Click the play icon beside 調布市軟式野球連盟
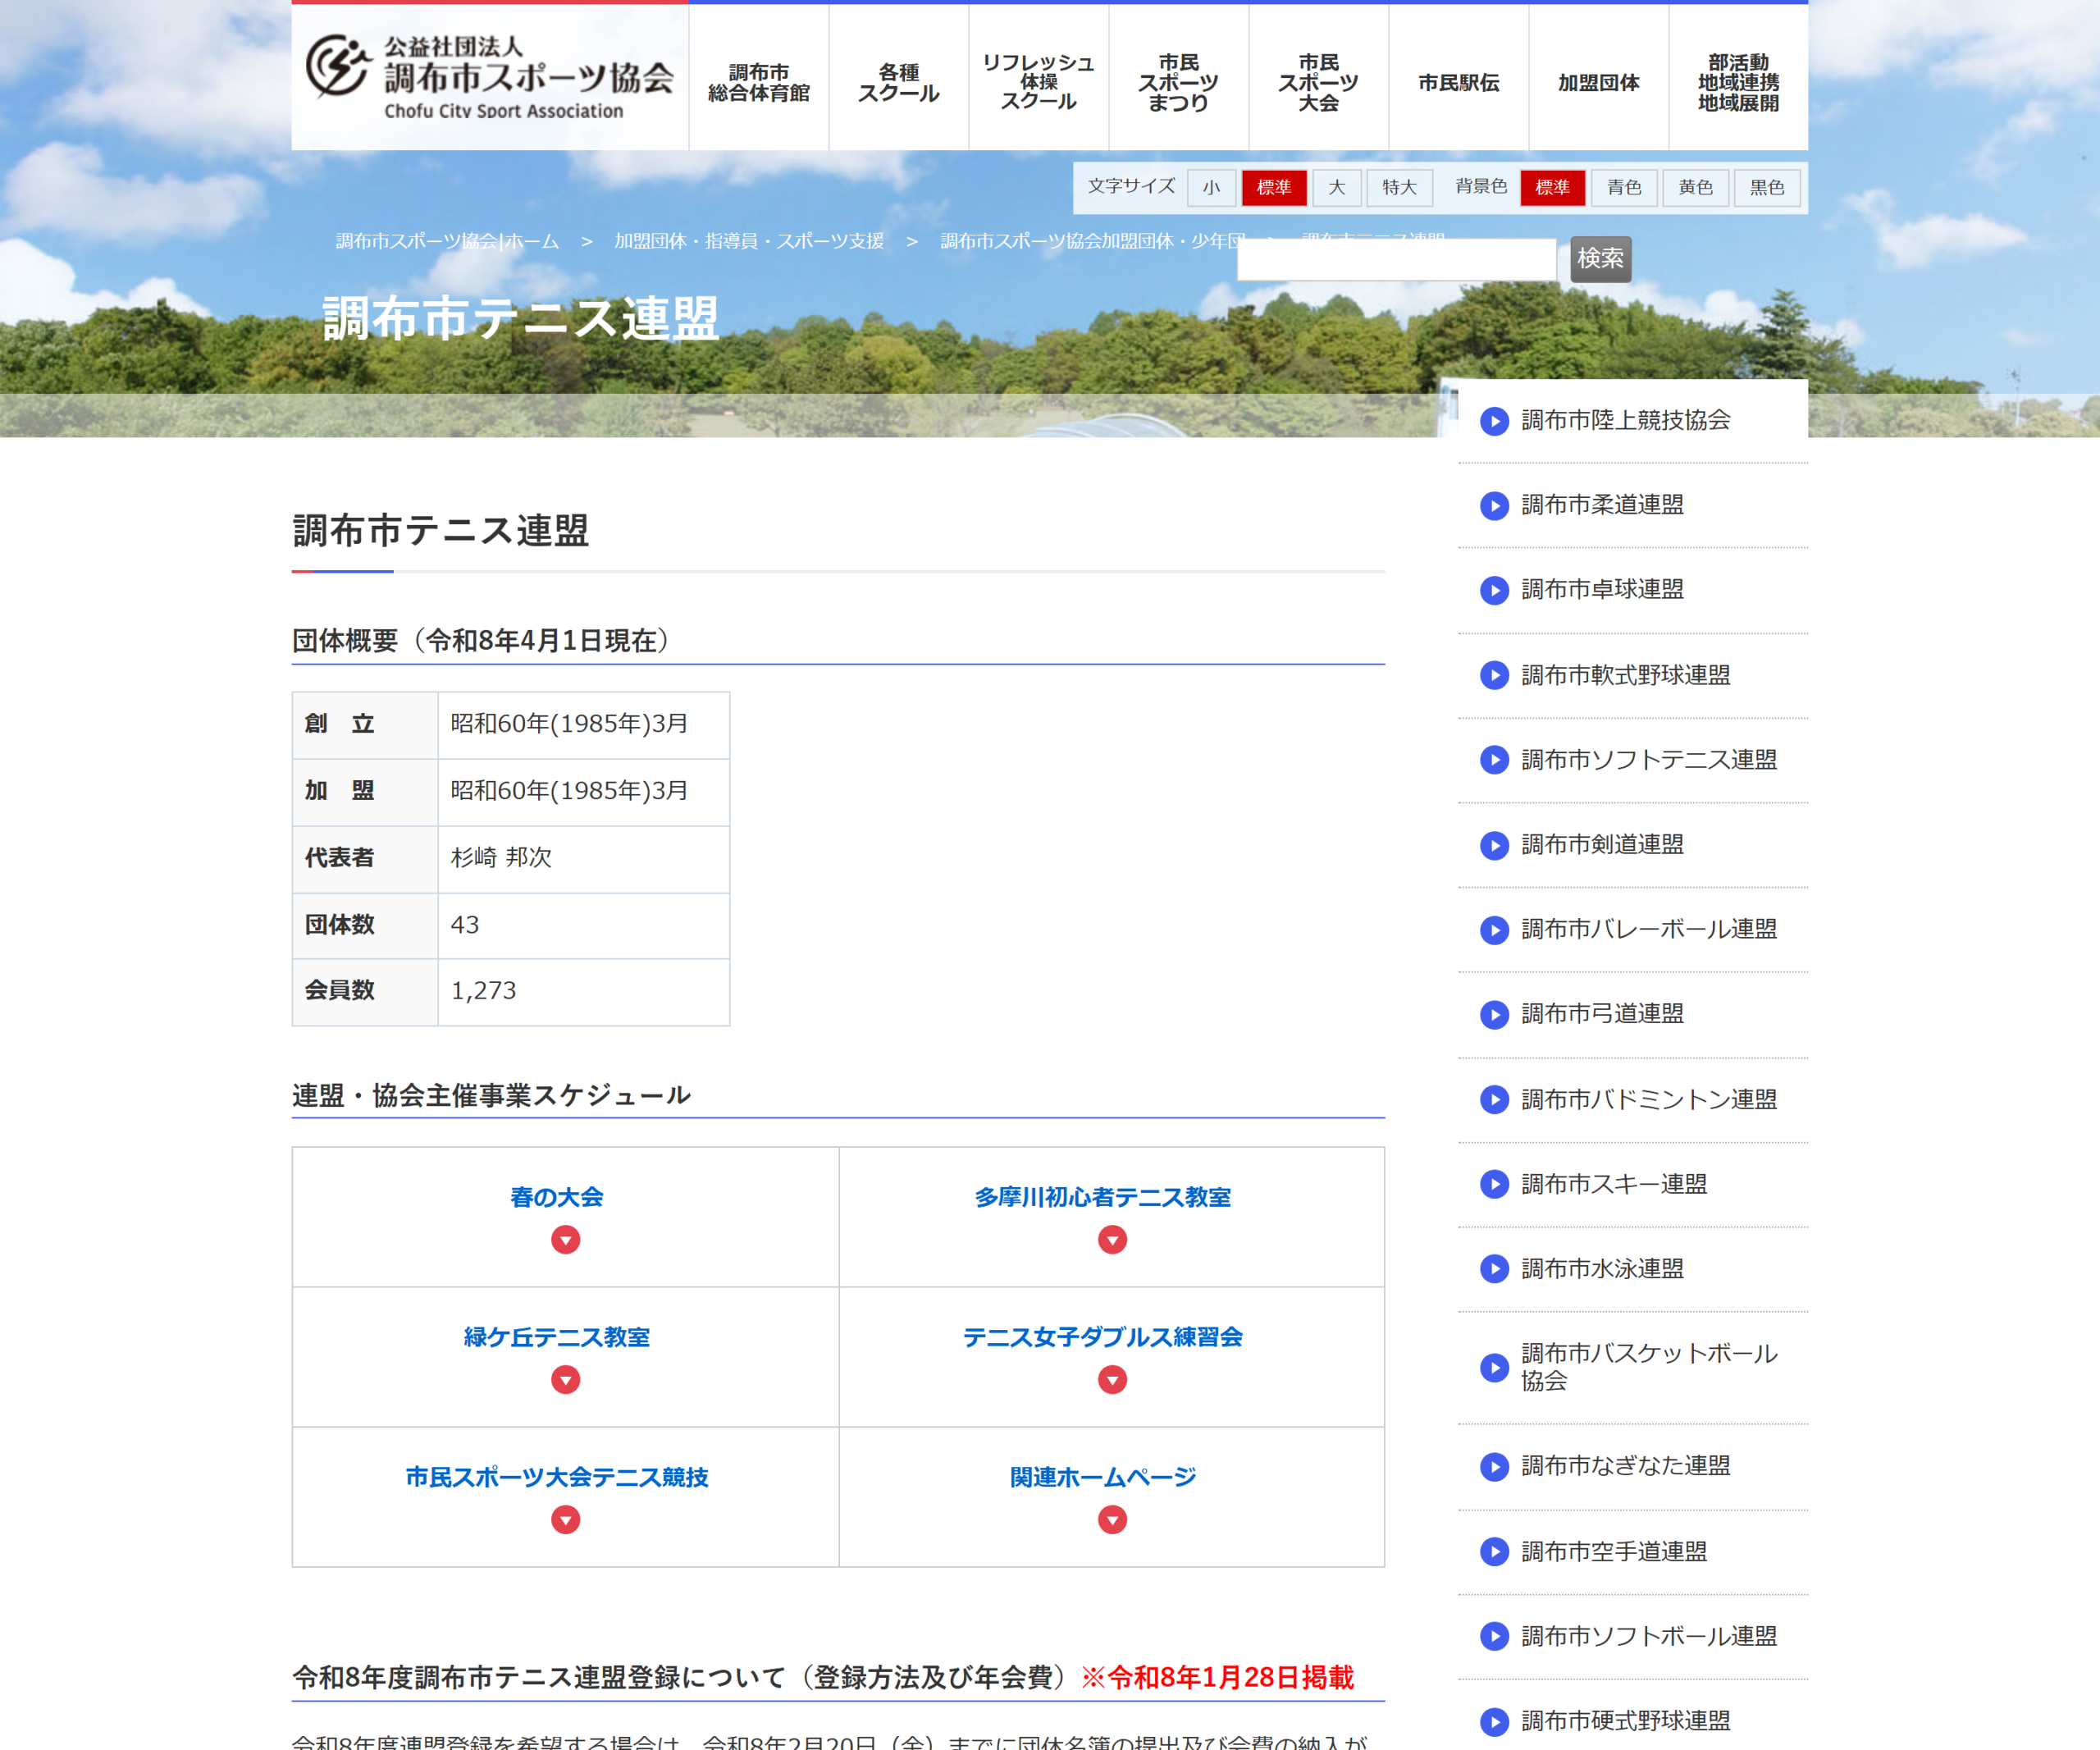Screen dimensions: 2100x1750 [x=1494, y=676]
